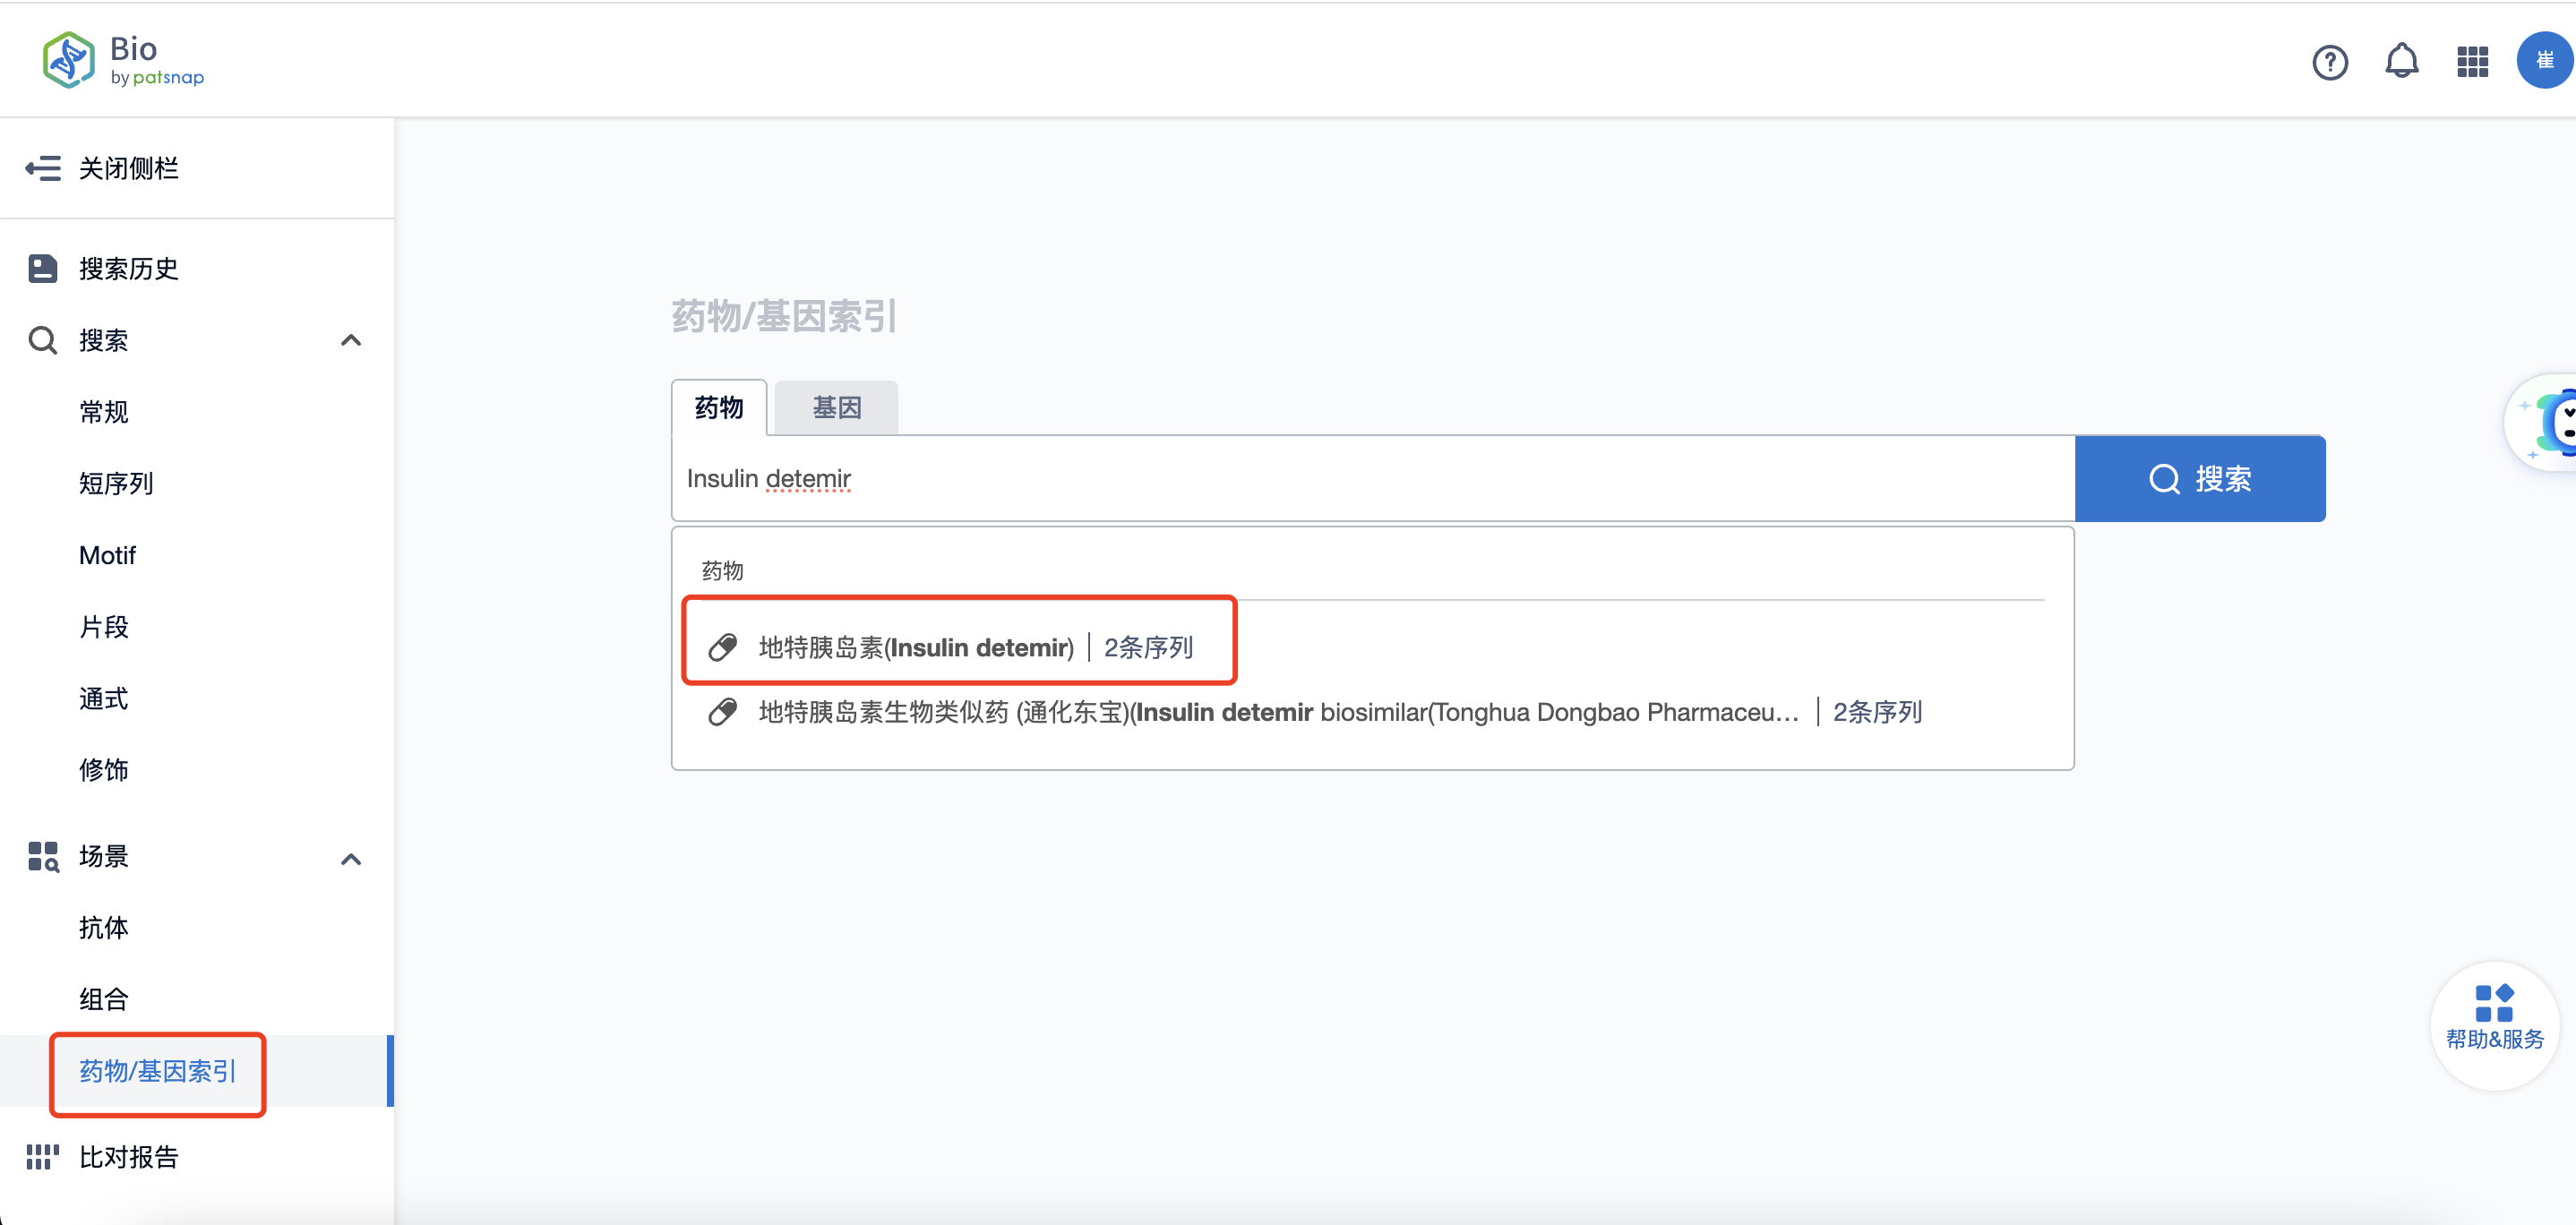This screenshot has width=2576, height=1225.
Task: Collapse sidebar with 关闭侧栏 icon
Action: click(x=43, y=168)
